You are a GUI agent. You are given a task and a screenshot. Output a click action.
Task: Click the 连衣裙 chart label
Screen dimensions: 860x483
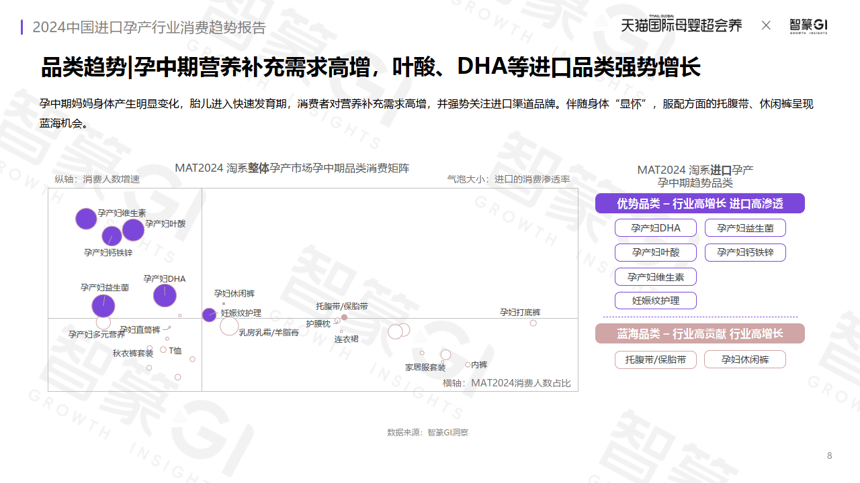coord(347,339)
